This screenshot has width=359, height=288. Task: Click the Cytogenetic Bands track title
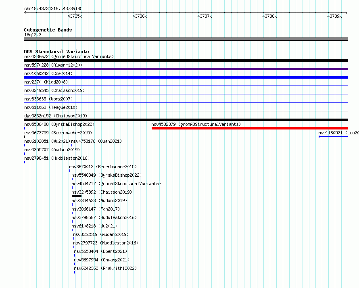48,30
